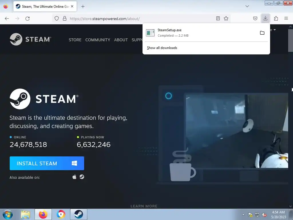The width and height of the screenshot is (293, 220).
Task: Open the tracking protection shield icon
Action: coord(57,18)
